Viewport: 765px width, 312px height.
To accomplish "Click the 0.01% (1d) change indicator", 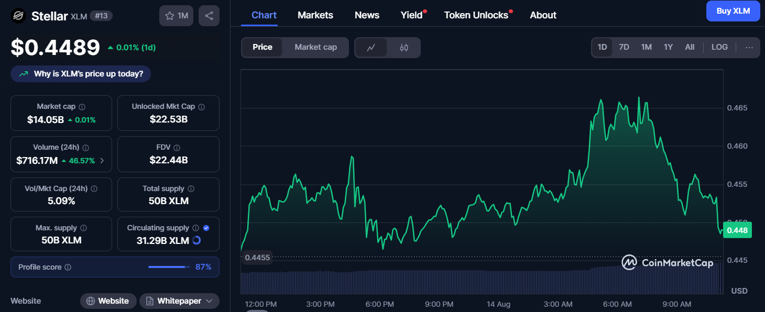I will point(132,48).
